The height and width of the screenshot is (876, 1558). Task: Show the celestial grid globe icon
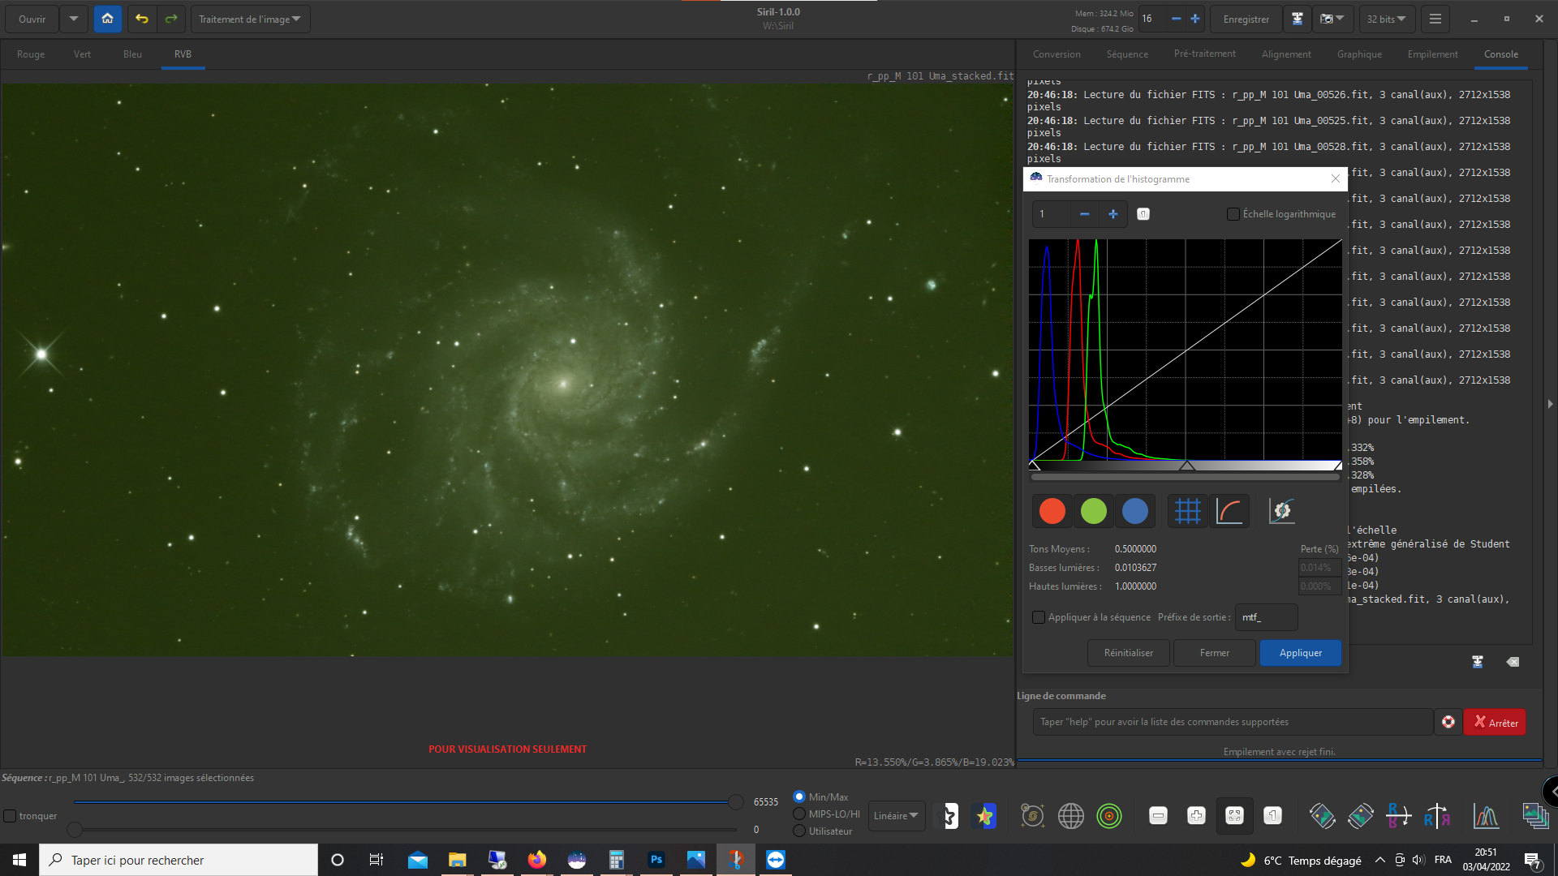coord(1071,816)
